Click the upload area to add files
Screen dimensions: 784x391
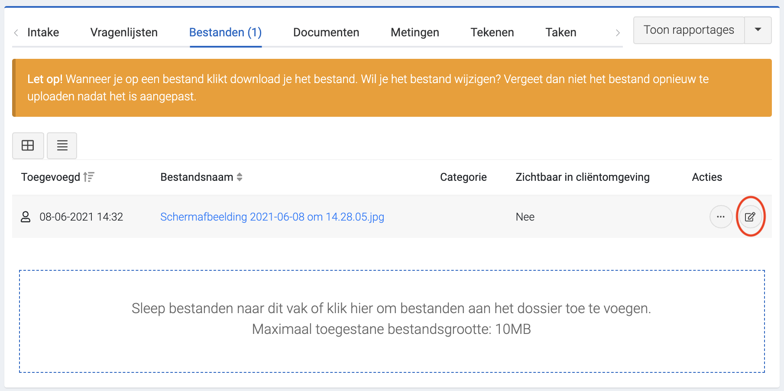coord(392,320)
